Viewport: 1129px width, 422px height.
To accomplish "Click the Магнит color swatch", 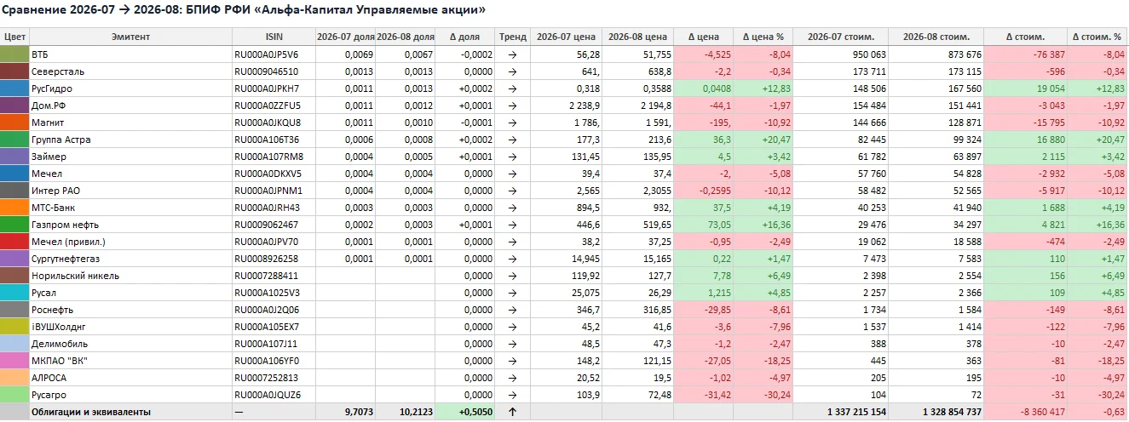I will [x=14, y=123].
